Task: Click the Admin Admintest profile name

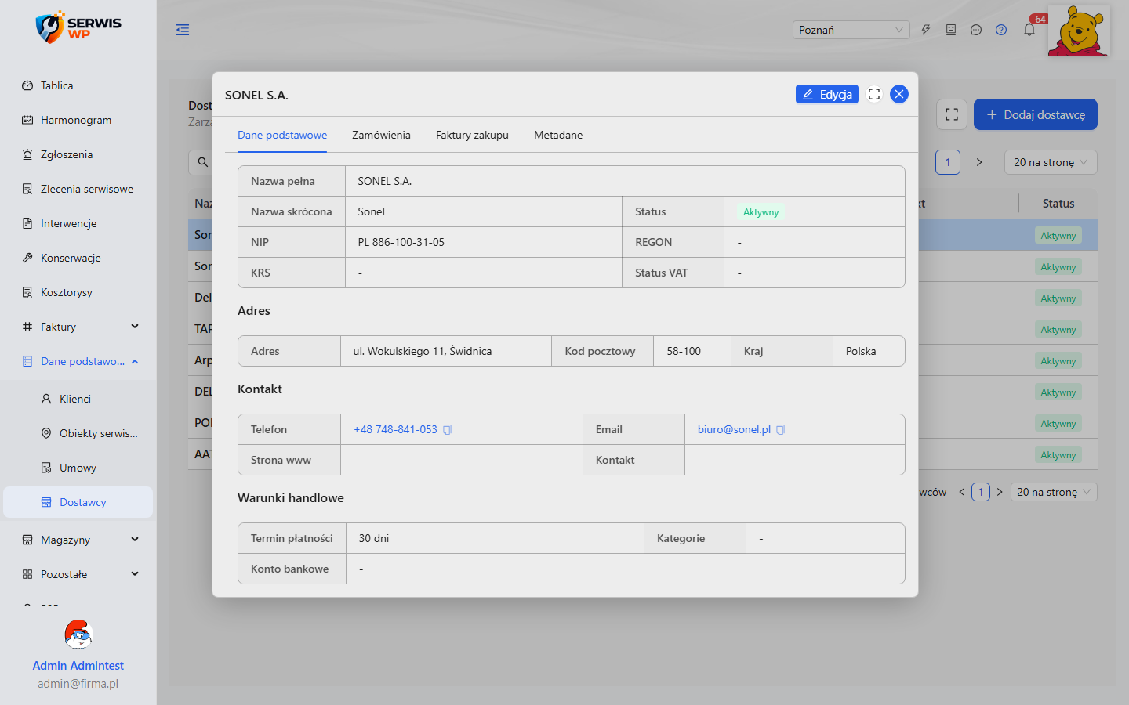Action: 78,665
